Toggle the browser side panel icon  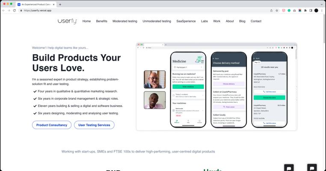point(311,10)
